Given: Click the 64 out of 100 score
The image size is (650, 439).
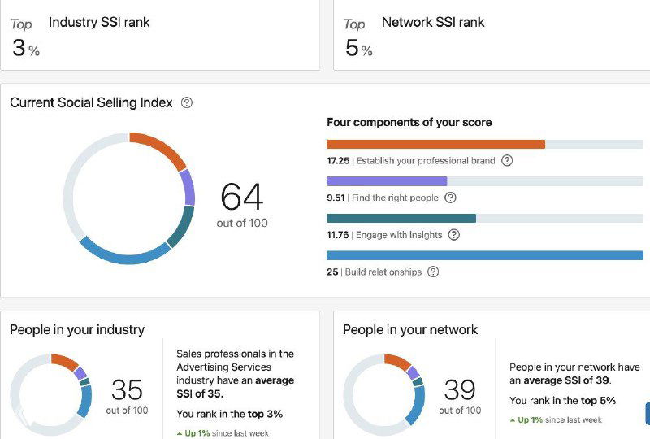Looking at the screenshot, I should click(x=242, y=203).
